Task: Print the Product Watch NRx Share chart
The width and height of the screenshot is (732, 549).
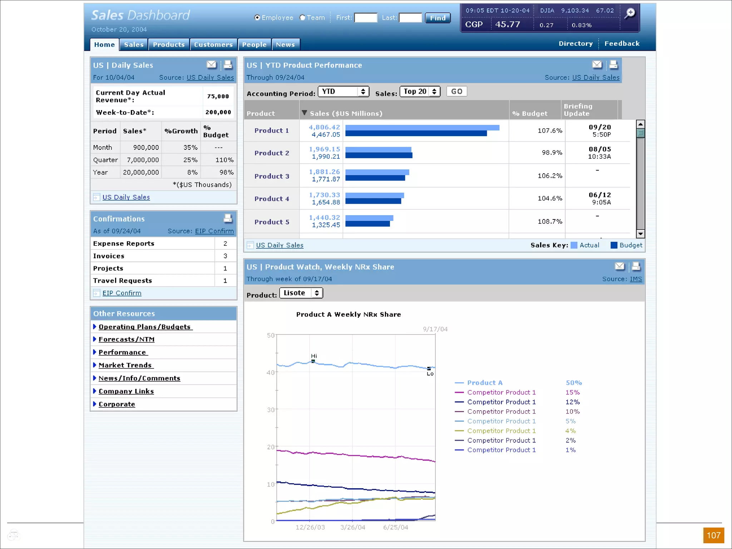Action: [636, 266]
